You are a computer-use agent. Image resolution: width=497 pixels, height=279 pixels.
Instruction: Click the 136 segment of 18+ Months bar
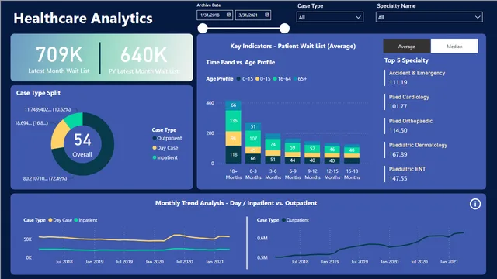point(233,121)
